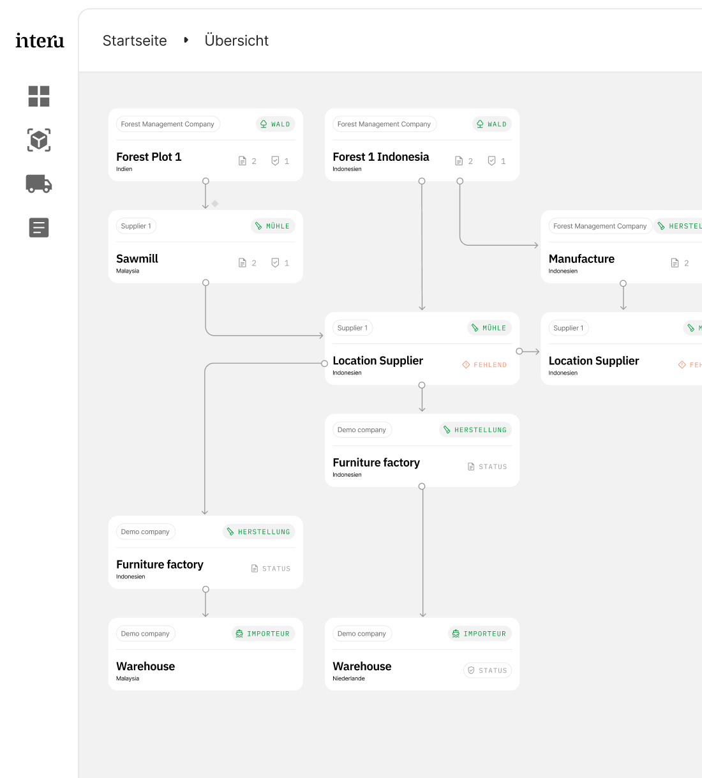Click the document icon on Manufacture card

coord(675,263)
